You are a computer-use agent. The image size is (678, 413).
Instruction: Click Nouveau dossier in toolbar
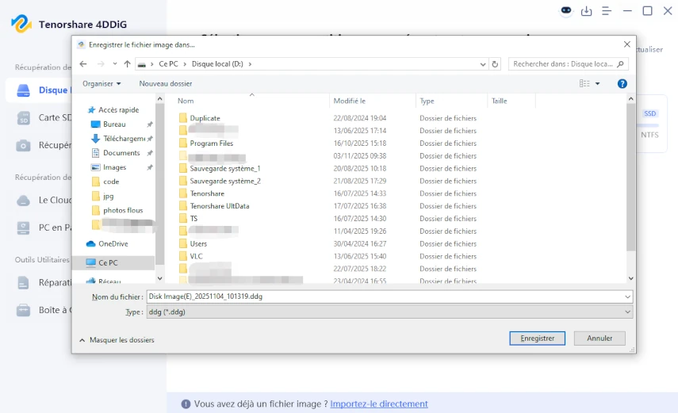pyautogui.click(x=166, y=83)
